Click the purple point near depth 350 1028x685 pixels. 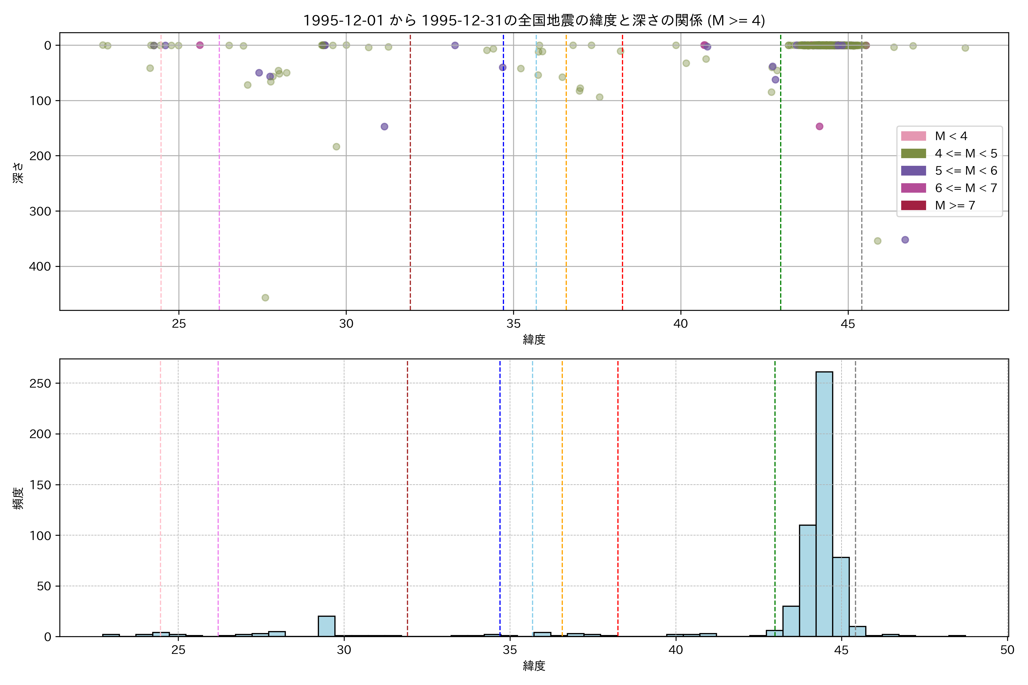(x=905, y=240)
